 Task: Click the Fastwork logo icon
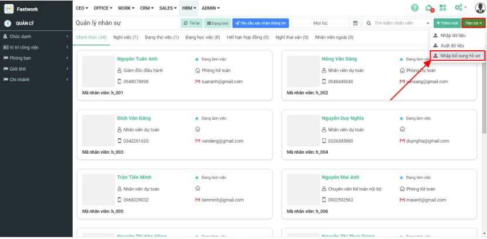8,8
